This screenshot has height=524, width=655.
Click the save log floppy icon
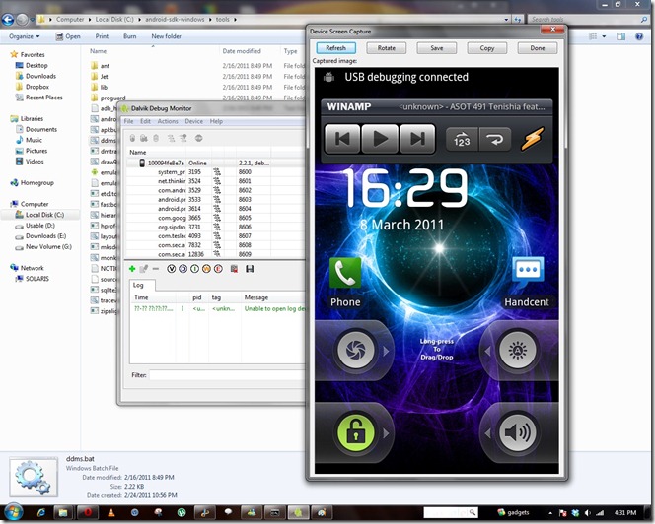(250, 269)
